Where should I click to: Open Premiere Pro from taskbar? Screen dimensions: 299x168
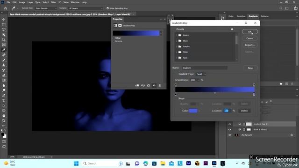[x=206, y=163]
